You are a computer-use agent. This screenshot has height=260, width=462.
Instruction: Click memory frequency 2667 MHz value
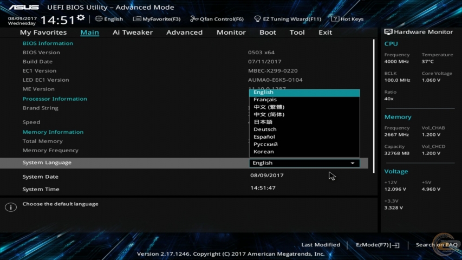point(396,135)
